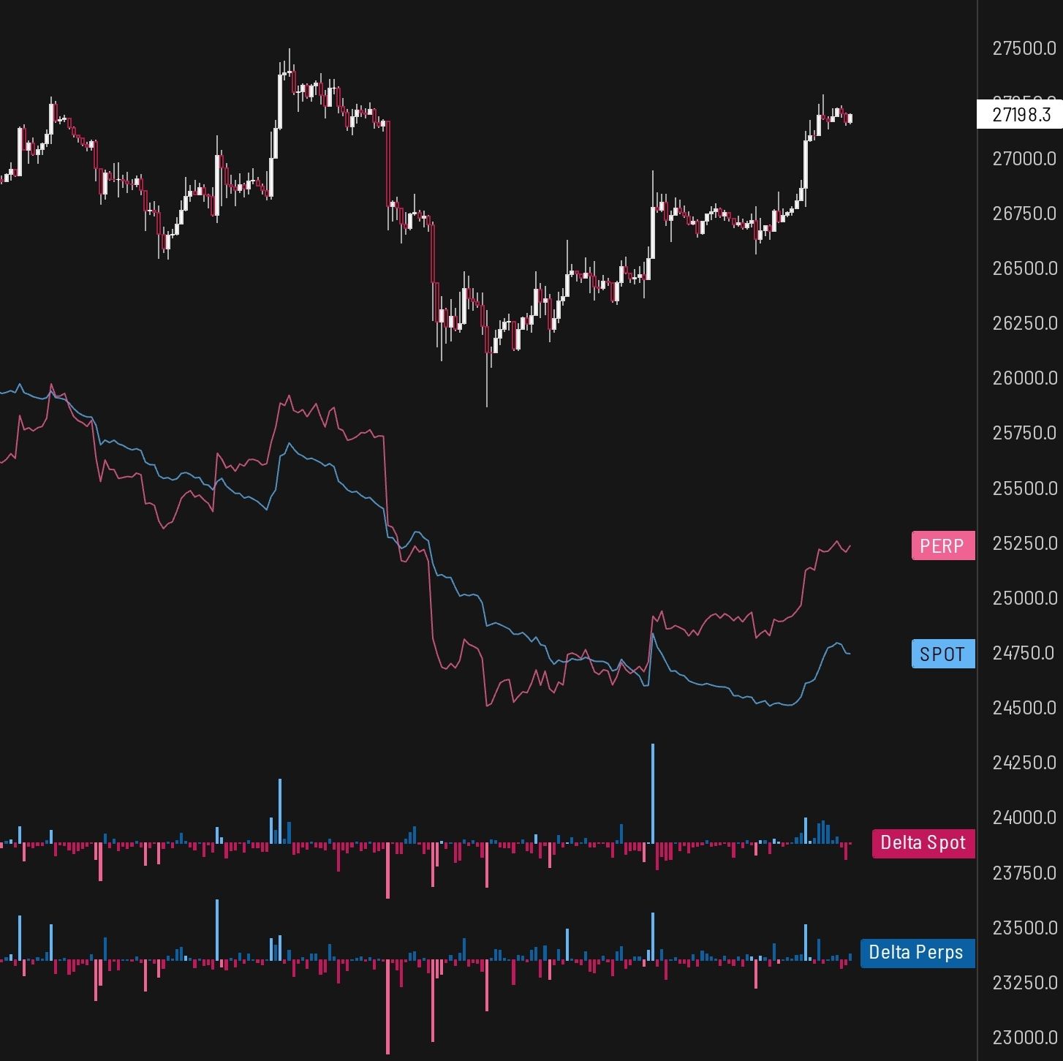Select the Delta Perps indicator label
This screenshot has height=1061, width=1063.
[x=918, y=953]
